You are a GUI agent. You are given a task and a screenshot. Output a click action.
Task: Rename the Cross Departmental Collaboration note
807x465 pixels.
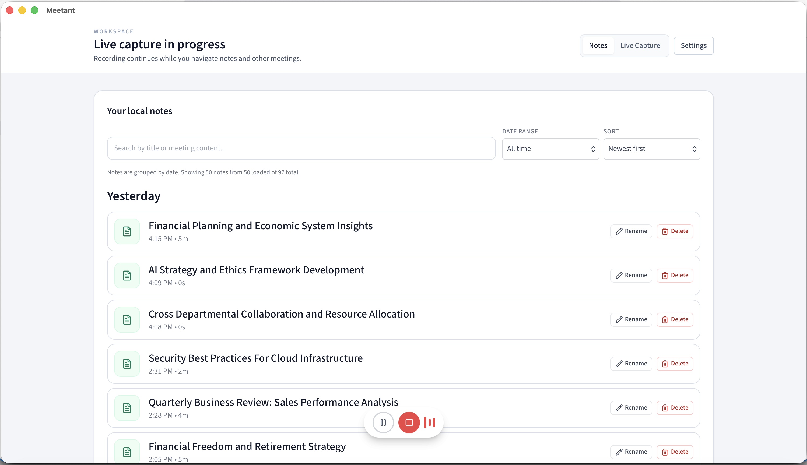(x=631, y=319)
